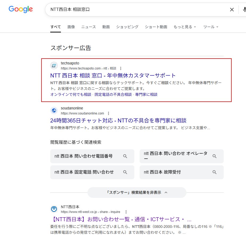Click the 閲覧履歴に基づく関連検索 heading
This screenshot has width=246, height=242.
pos(76,142)
